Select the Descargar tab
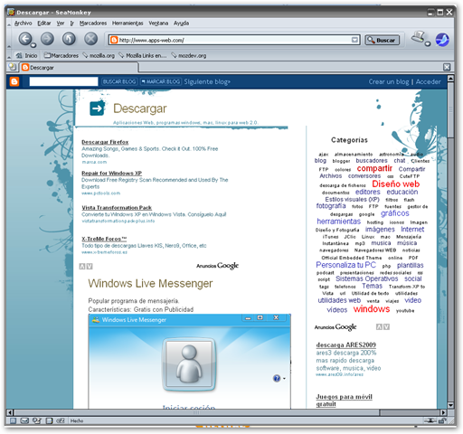Image resolution: width=463 pixels, height=434 pixels. pyautogui.click(x=80, y=68)
